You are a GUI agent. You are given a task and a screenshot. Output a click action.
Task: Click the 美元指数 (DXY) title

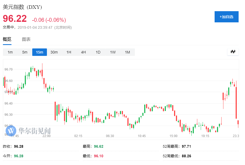click(x=22, y=7)
